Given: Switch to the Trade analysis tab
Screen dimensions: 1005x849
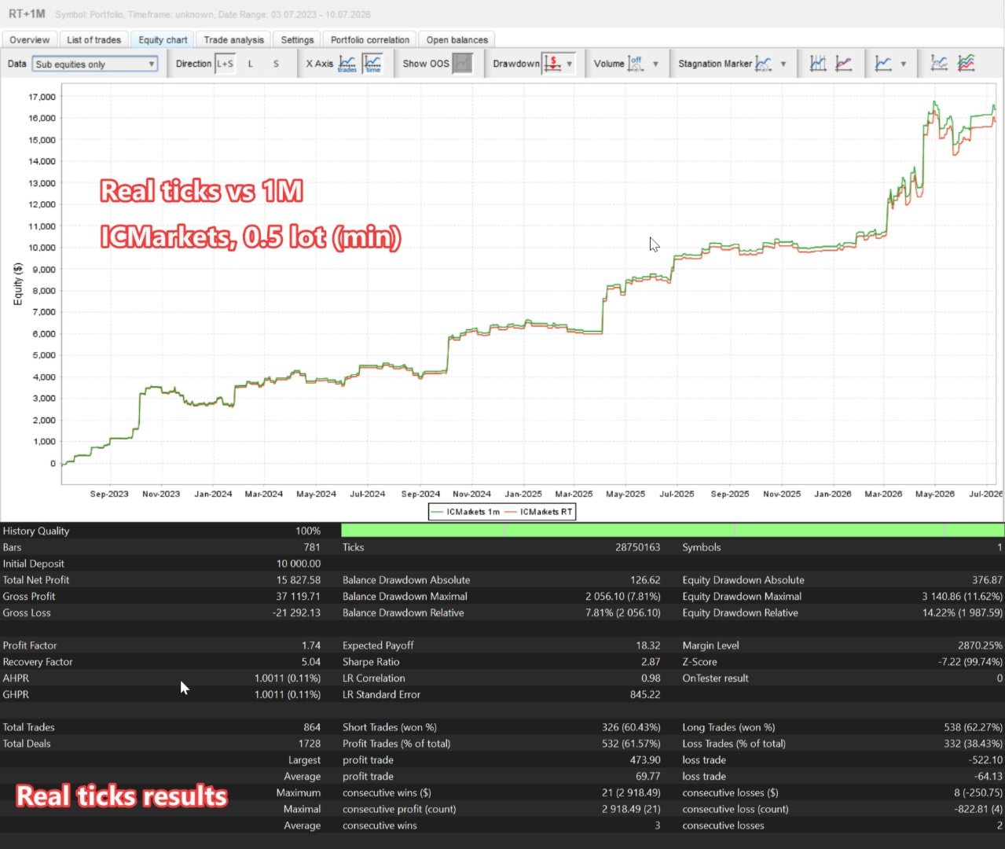Looking at the screenshot, I should coord(233,39).
